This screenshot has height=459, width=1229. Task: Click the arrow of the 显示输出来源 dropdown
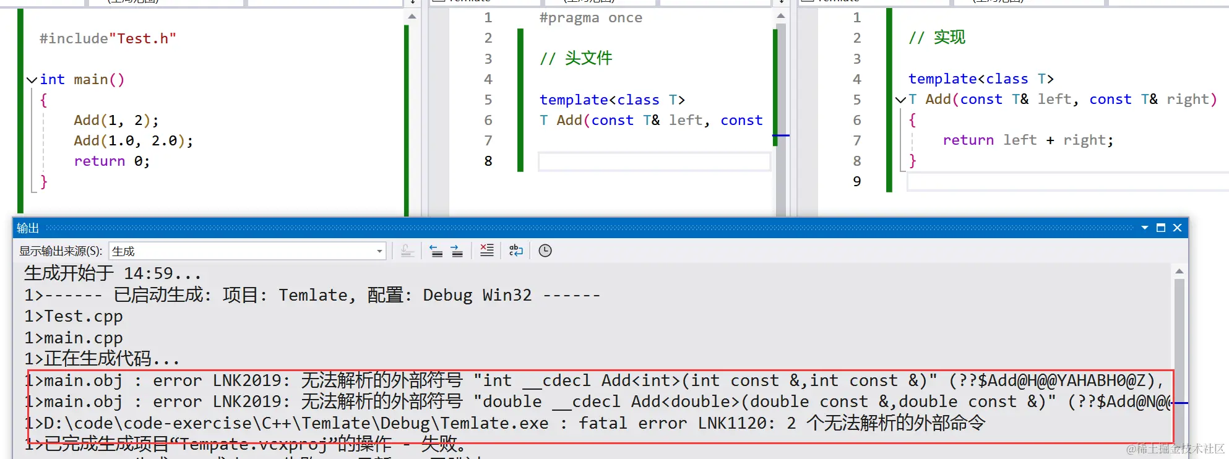(x=379, y=251)
